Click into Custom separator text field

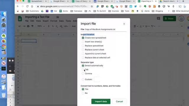[x=97, y=79]
